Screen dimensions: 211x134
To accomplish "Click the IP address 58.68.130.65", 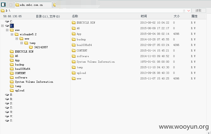I will point(12,16).
